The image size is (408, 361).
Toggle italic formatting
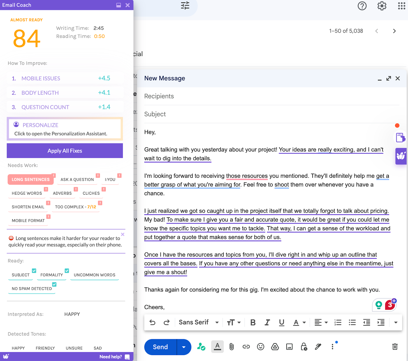267,323
